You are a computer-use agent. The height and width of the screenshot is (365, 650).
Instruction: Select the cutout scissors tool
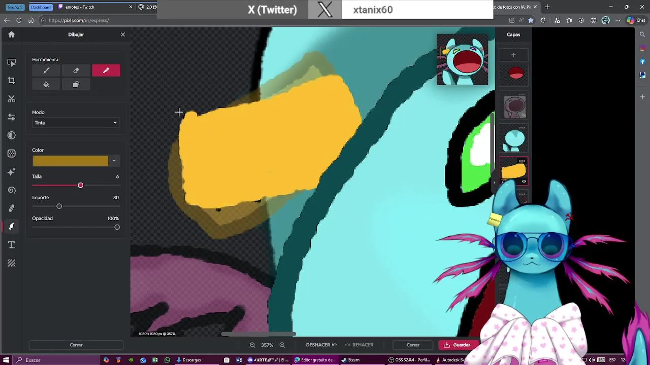(x=11, y=99)
